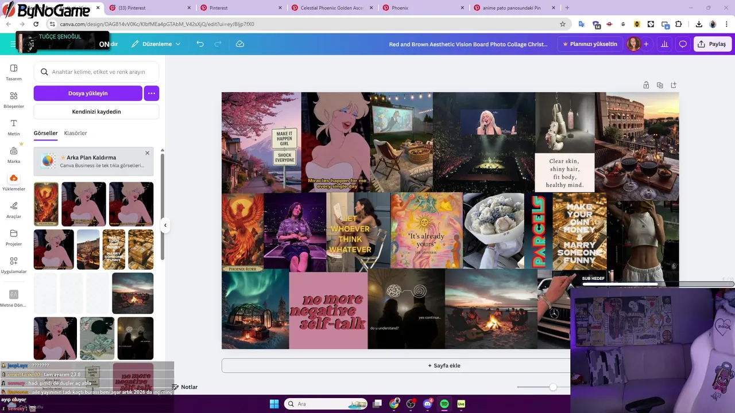
Task: Switch to the Görseller tab
Action: coord(45,133)
